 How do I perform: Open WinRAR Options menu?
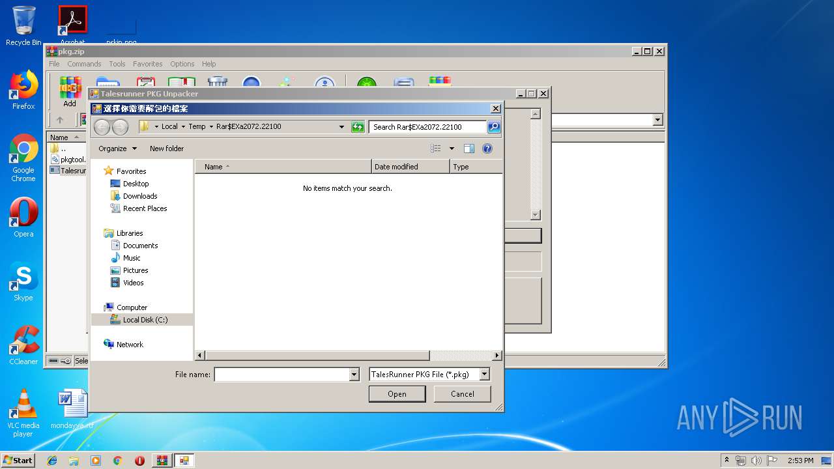click(x=182, y=64)
